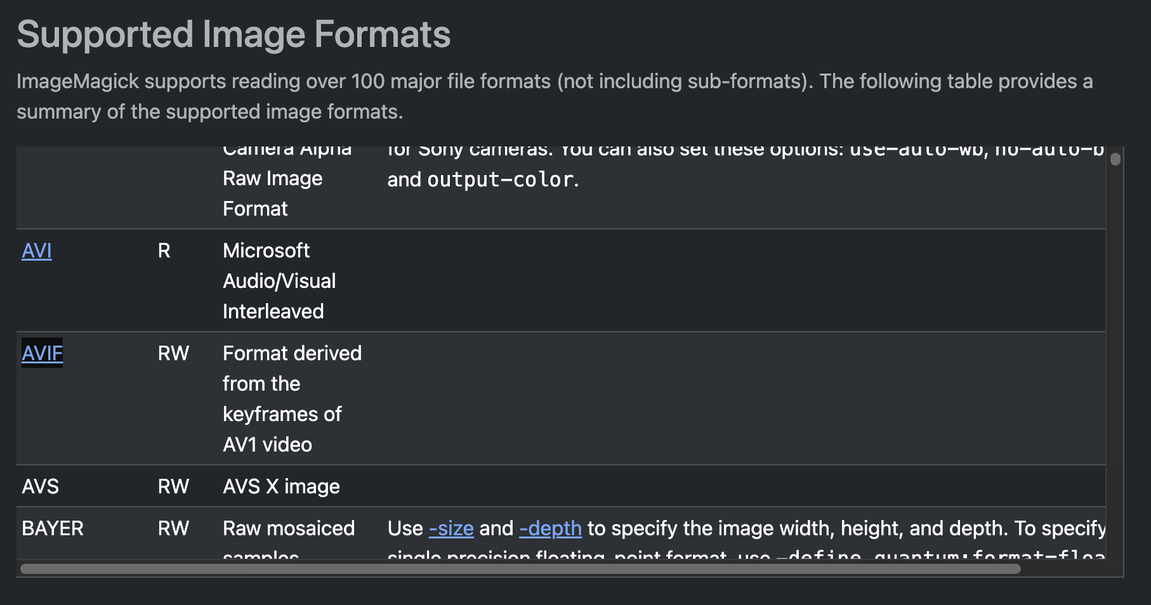Click the 'Raw Image Format' description text

pyautogui.click(x=272, y=193)
